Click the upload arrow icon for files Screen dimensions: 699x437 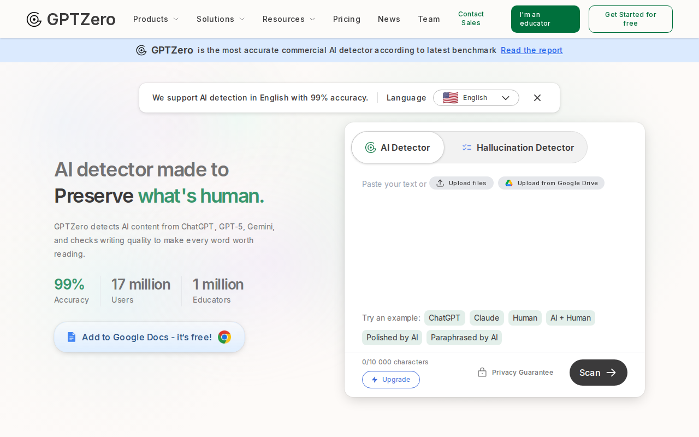pyautogui.click(x=440, y=183)
